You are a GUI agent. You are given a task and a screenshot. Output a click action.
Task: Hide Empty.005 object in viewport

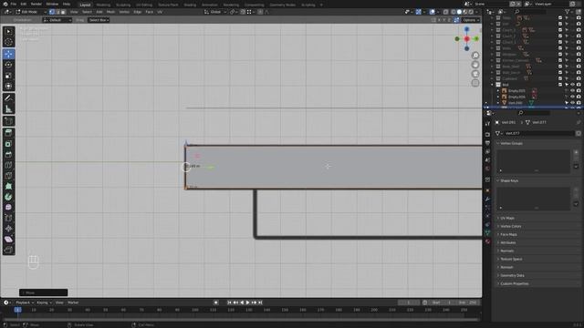point(572,91)
